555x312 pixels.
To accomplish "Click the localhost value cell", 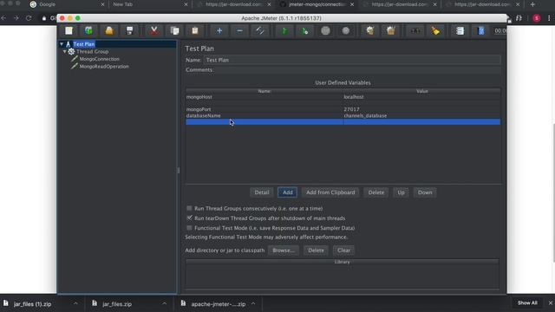I will pos(421,97).
